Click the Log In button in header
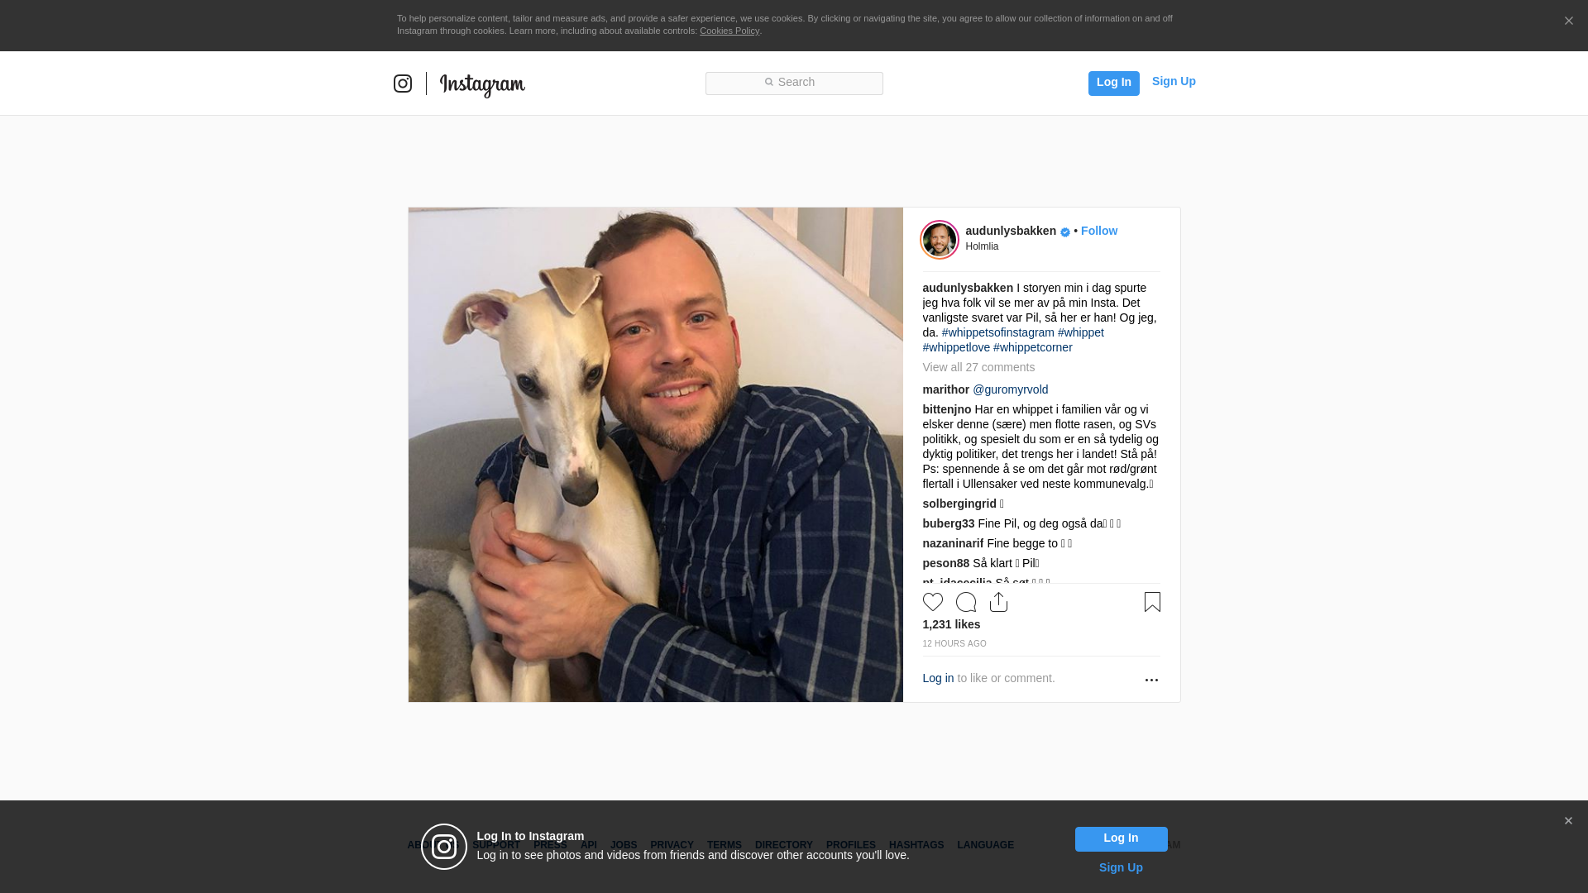The height and width of the screenshot is (893, 1588). [1113, 83]
